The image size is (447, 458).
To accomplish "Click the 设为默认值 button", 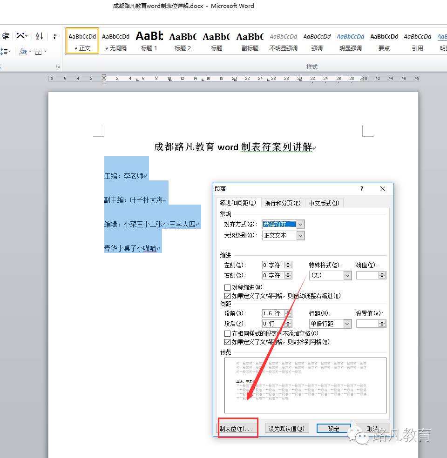I will pyautogui.click(x=286, y=429).
